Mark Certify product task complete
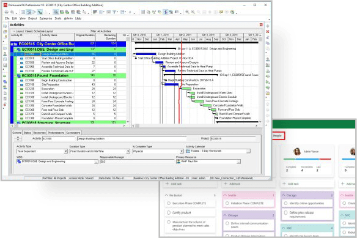Viewport: 357px width, 238px height. (169, 212)
